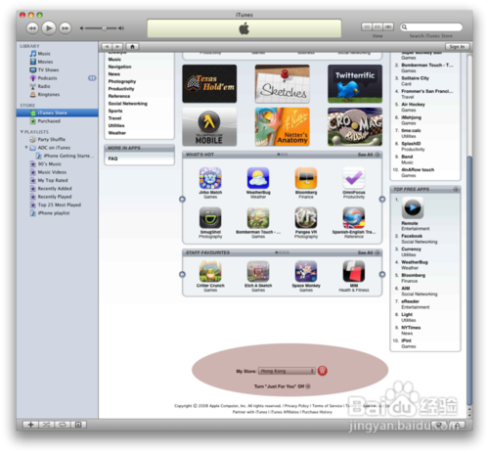
Task: Open the Spanish-English Translator app icon
Action: (354, 217)
